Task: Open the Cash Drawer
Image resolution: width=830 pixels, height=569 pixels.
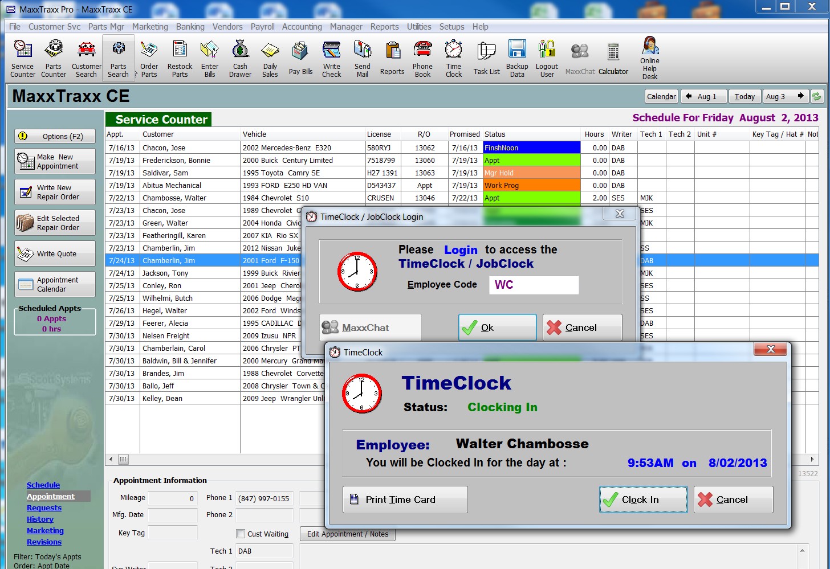Action: (240, 58)
